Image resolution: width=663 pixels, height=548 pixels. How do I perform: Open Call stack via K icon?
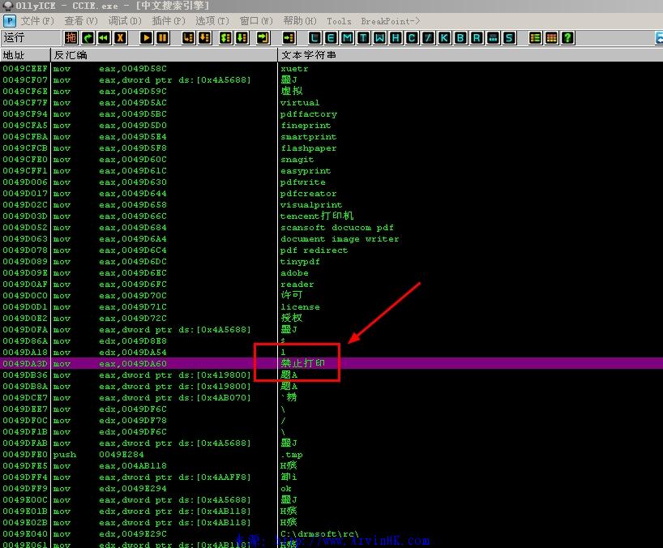coord(444,38)
